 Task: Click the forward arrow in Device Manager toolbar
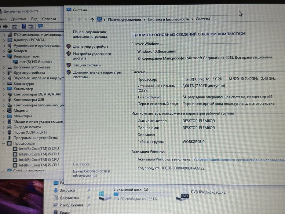[x=5, y=27]
